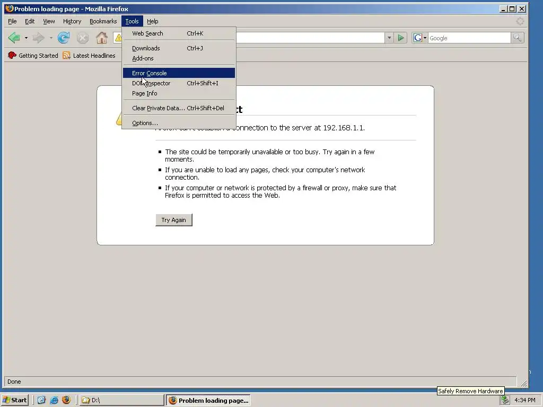Launch Firefox from the quick launch bar
This screenshot has height=407, width=543.
pos(66,400)
